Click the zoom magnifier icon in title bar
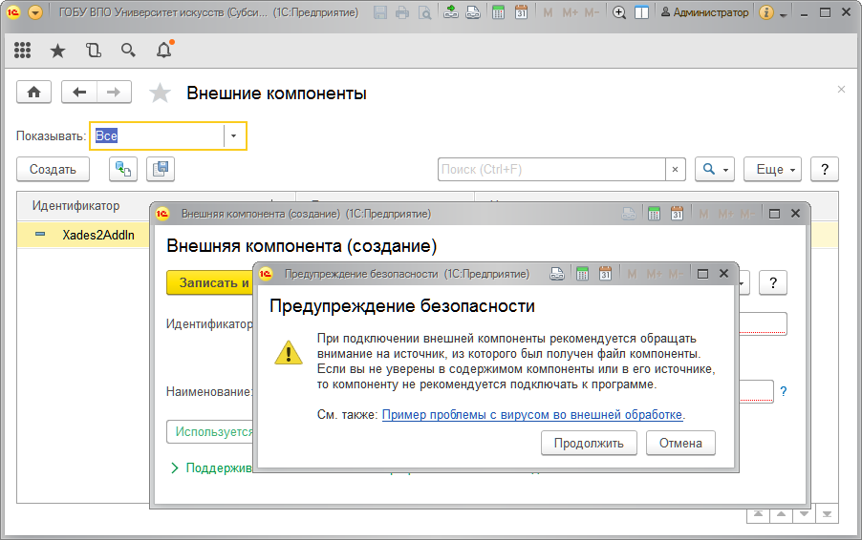 click(619, 12)
